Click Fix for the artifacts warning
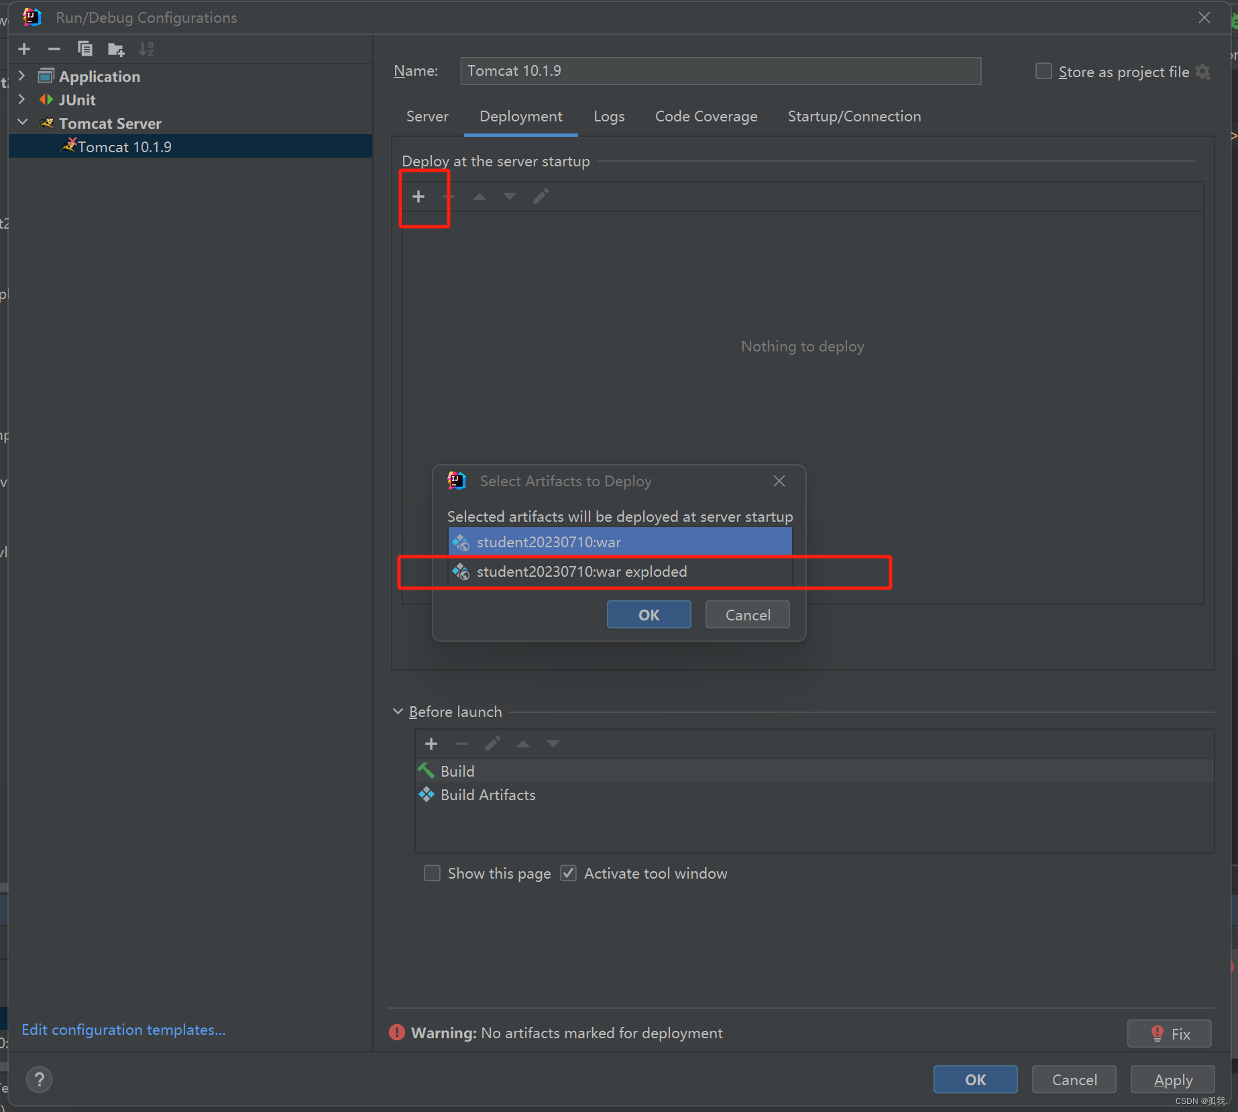The image size is (1238, 1112). (x=1170, y=1034)
